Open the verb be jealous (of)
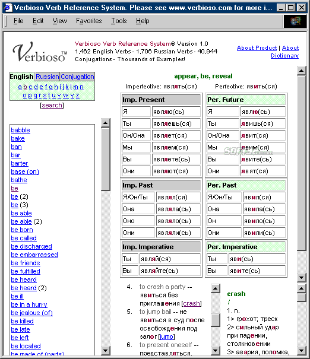Screen dimensions: 310x359 click(x=32, y=313)
